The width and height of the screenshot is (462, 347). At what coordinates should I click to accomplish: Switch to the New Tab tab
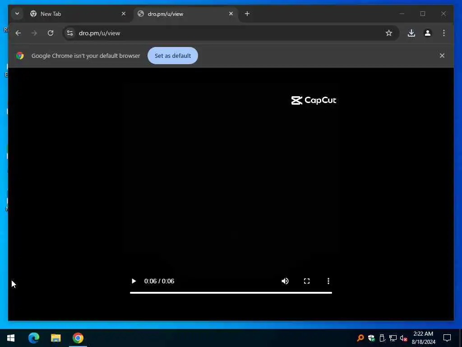click(x=78, y=14)
